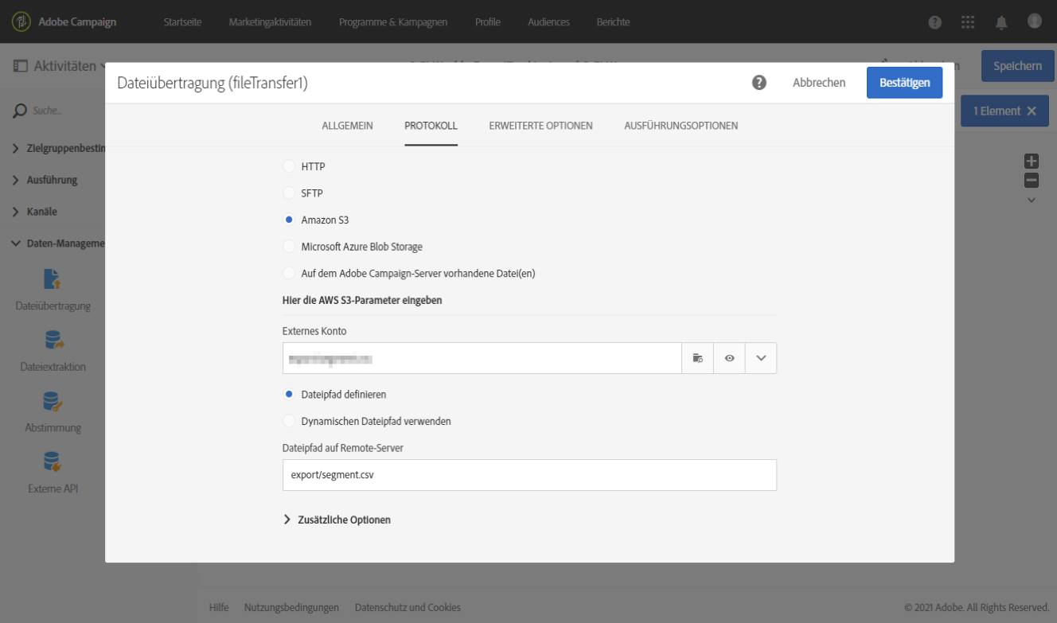1057x623 pixels.
Task: Click the Adobe Campaign logo icon
Action: tap(21, 21)
